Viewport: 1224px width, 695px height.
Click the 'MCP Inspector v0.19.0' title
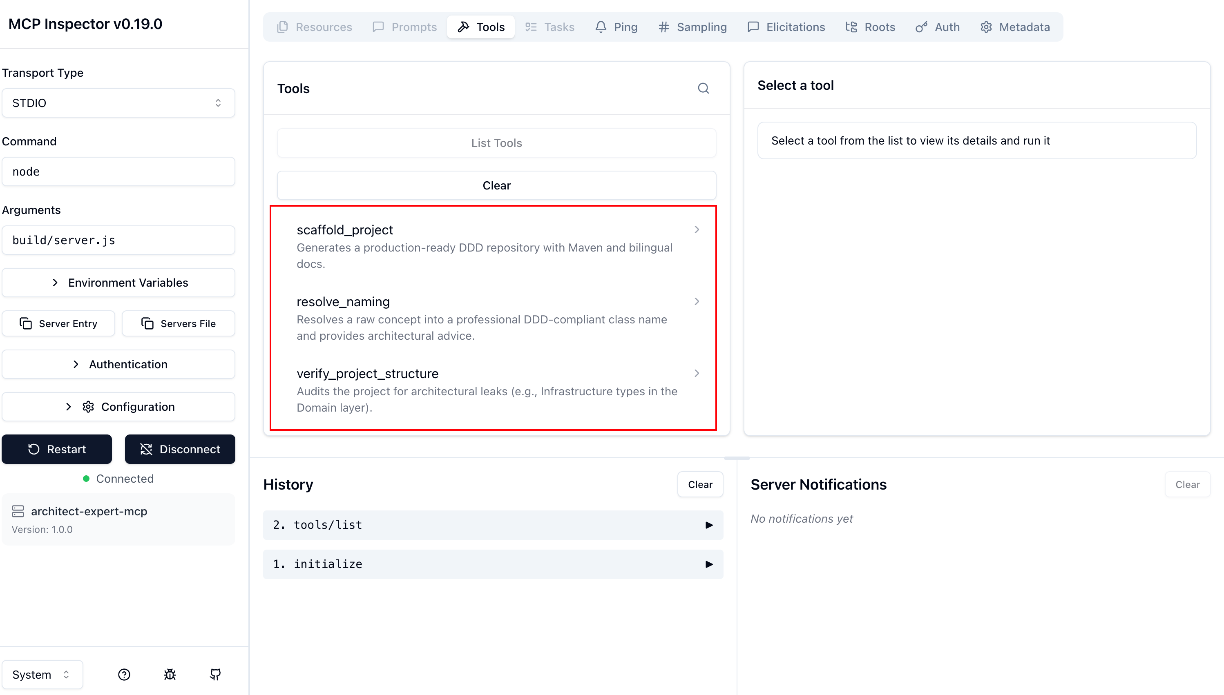pos(85,24)
